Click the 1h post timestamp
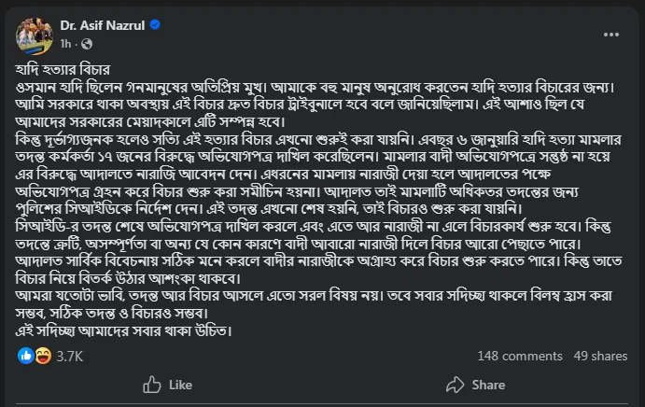 tap(64, 44)
